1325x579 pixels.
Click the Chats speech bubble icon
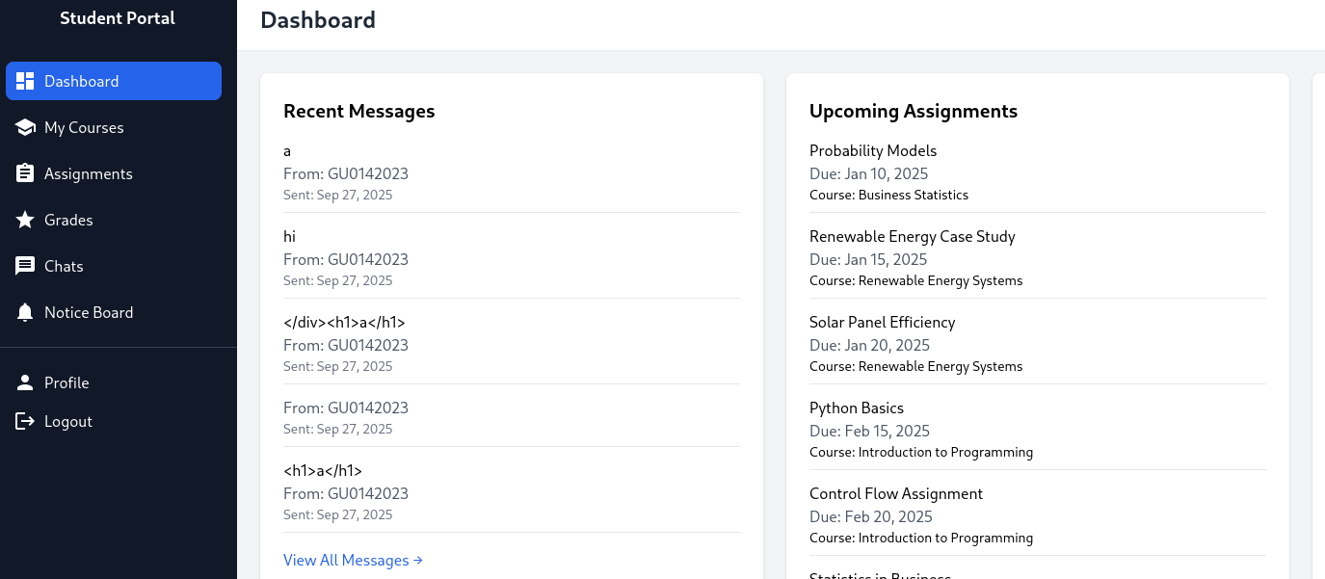click(x=25, y=266)
